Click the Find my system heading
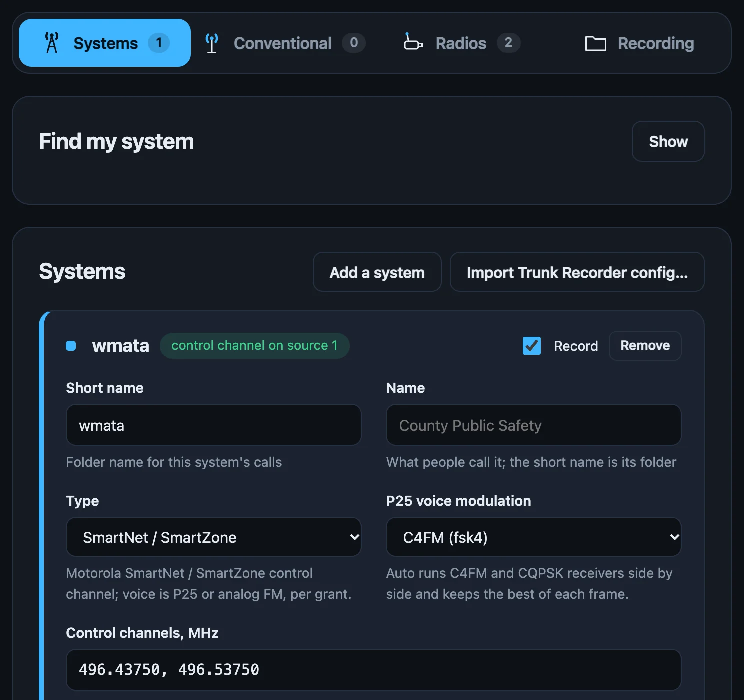The width and height of the screenshot is (744, 700). point(116,141)
